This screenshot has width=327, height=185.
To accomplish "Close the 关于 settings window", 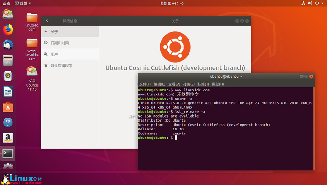I will pos(247,21).
